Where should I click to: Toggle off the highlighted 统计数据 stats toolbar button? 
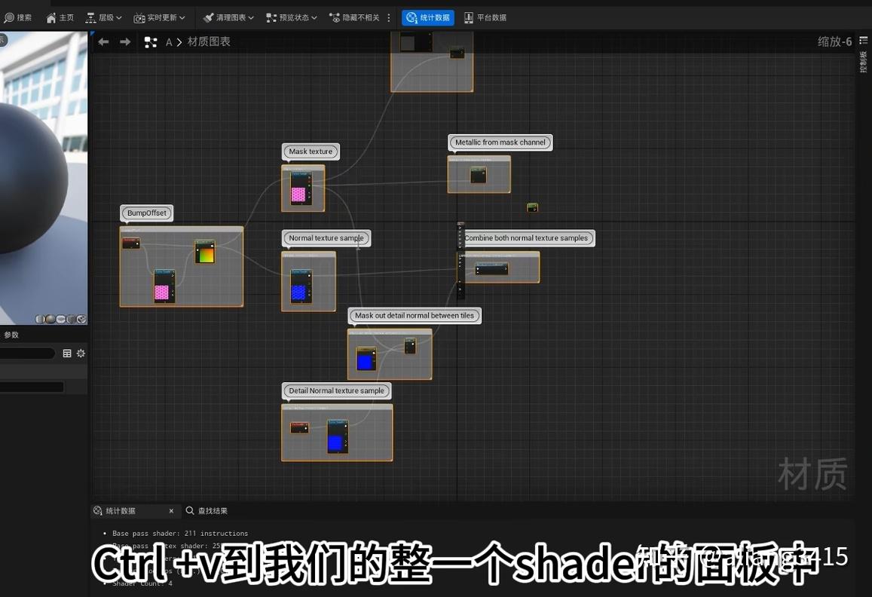[x=427, y=17]
